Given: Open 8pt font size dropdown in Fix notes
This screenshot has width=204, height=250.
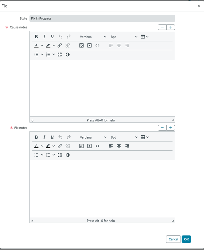Looking at the screenshot, I should click(124, 137).
